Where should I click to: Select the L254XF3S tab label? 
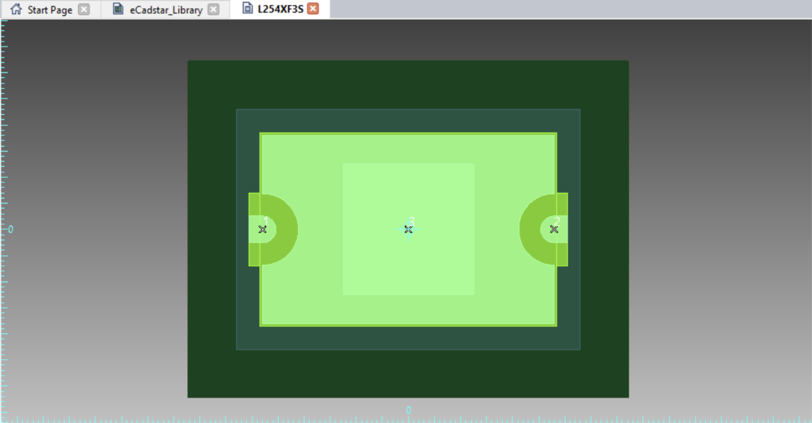click(x=280, y=9)
